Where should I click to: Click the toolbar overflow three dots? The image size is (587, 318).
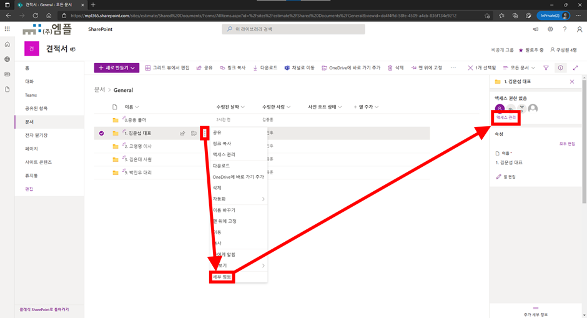click(x=453, y=68)
